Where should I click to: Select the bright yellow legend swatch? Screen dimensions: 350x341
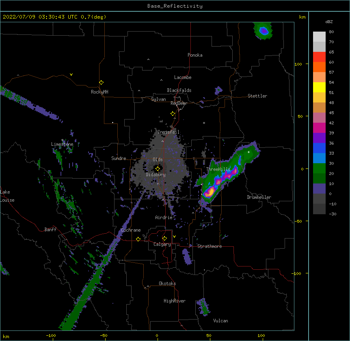(x=319, y=87)
